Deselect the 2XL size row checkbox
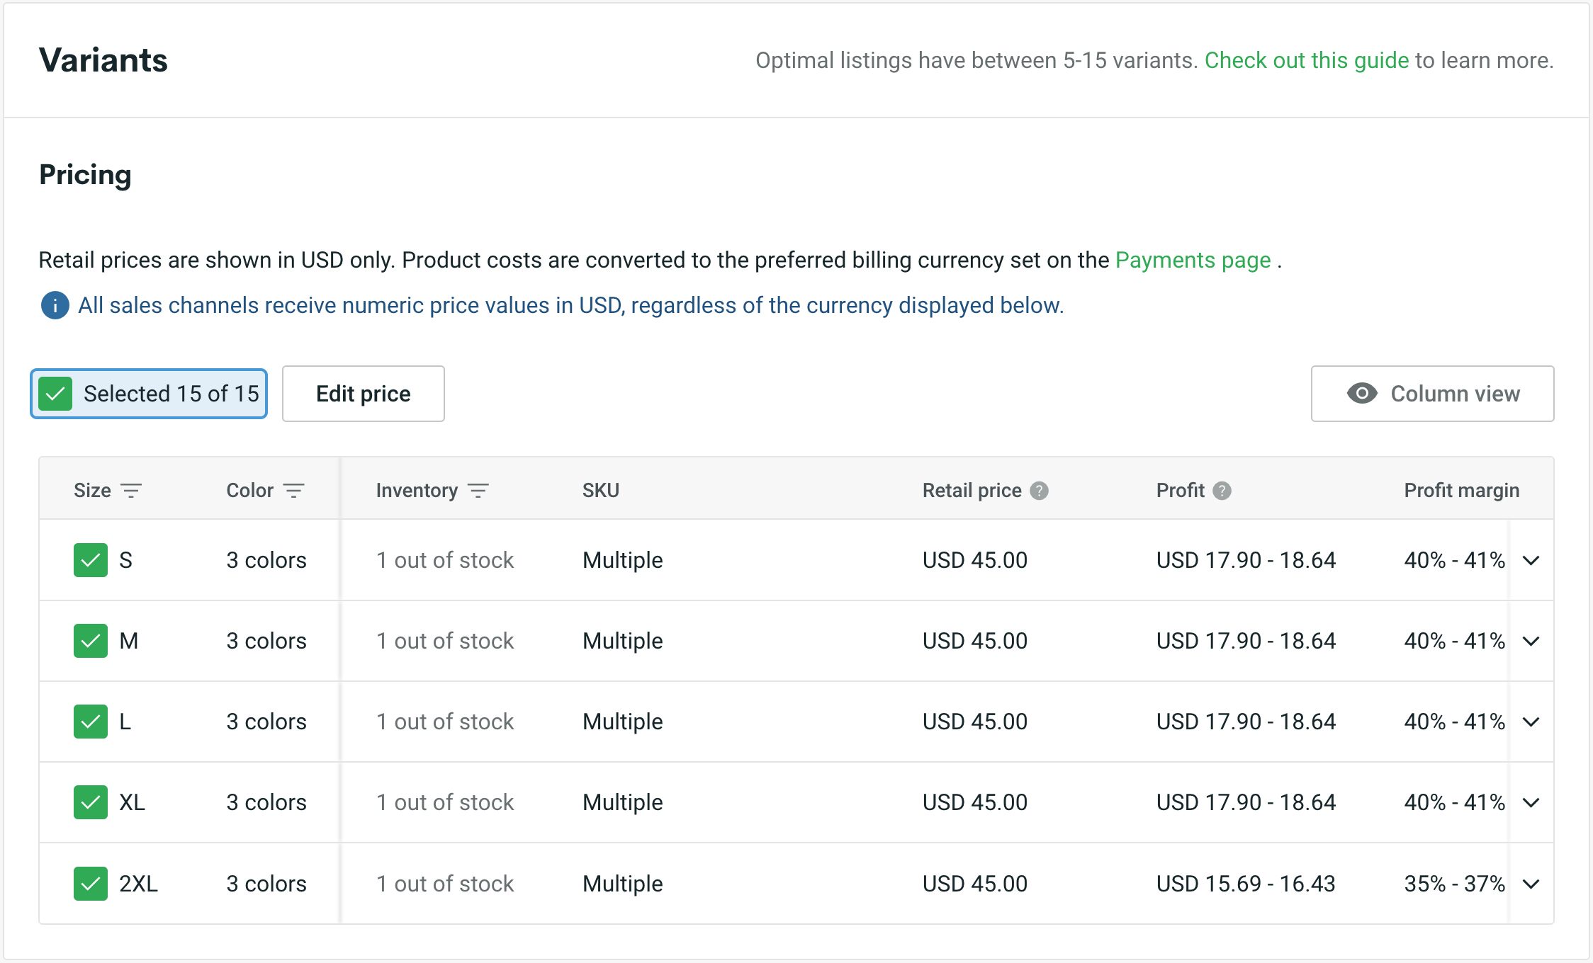 [91, 884]
